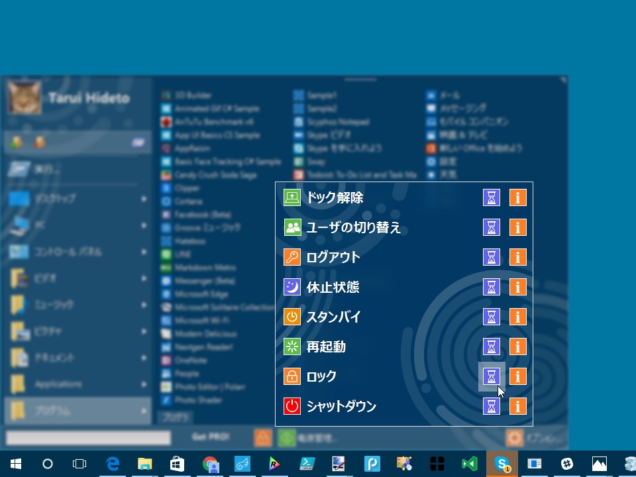Open the オプション gear icon
Image resolution: width=636 pixels, height=477 pixels.
(x=515, y=438)
